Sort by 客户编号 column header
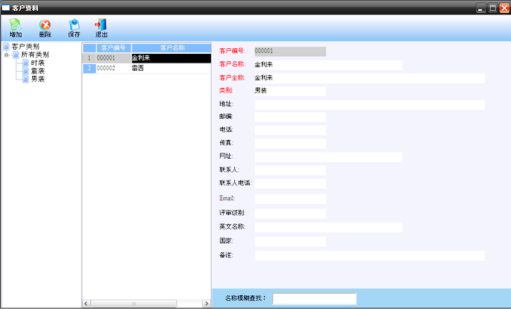This screenshot has width=511, height=309. [x=113, y=47]
